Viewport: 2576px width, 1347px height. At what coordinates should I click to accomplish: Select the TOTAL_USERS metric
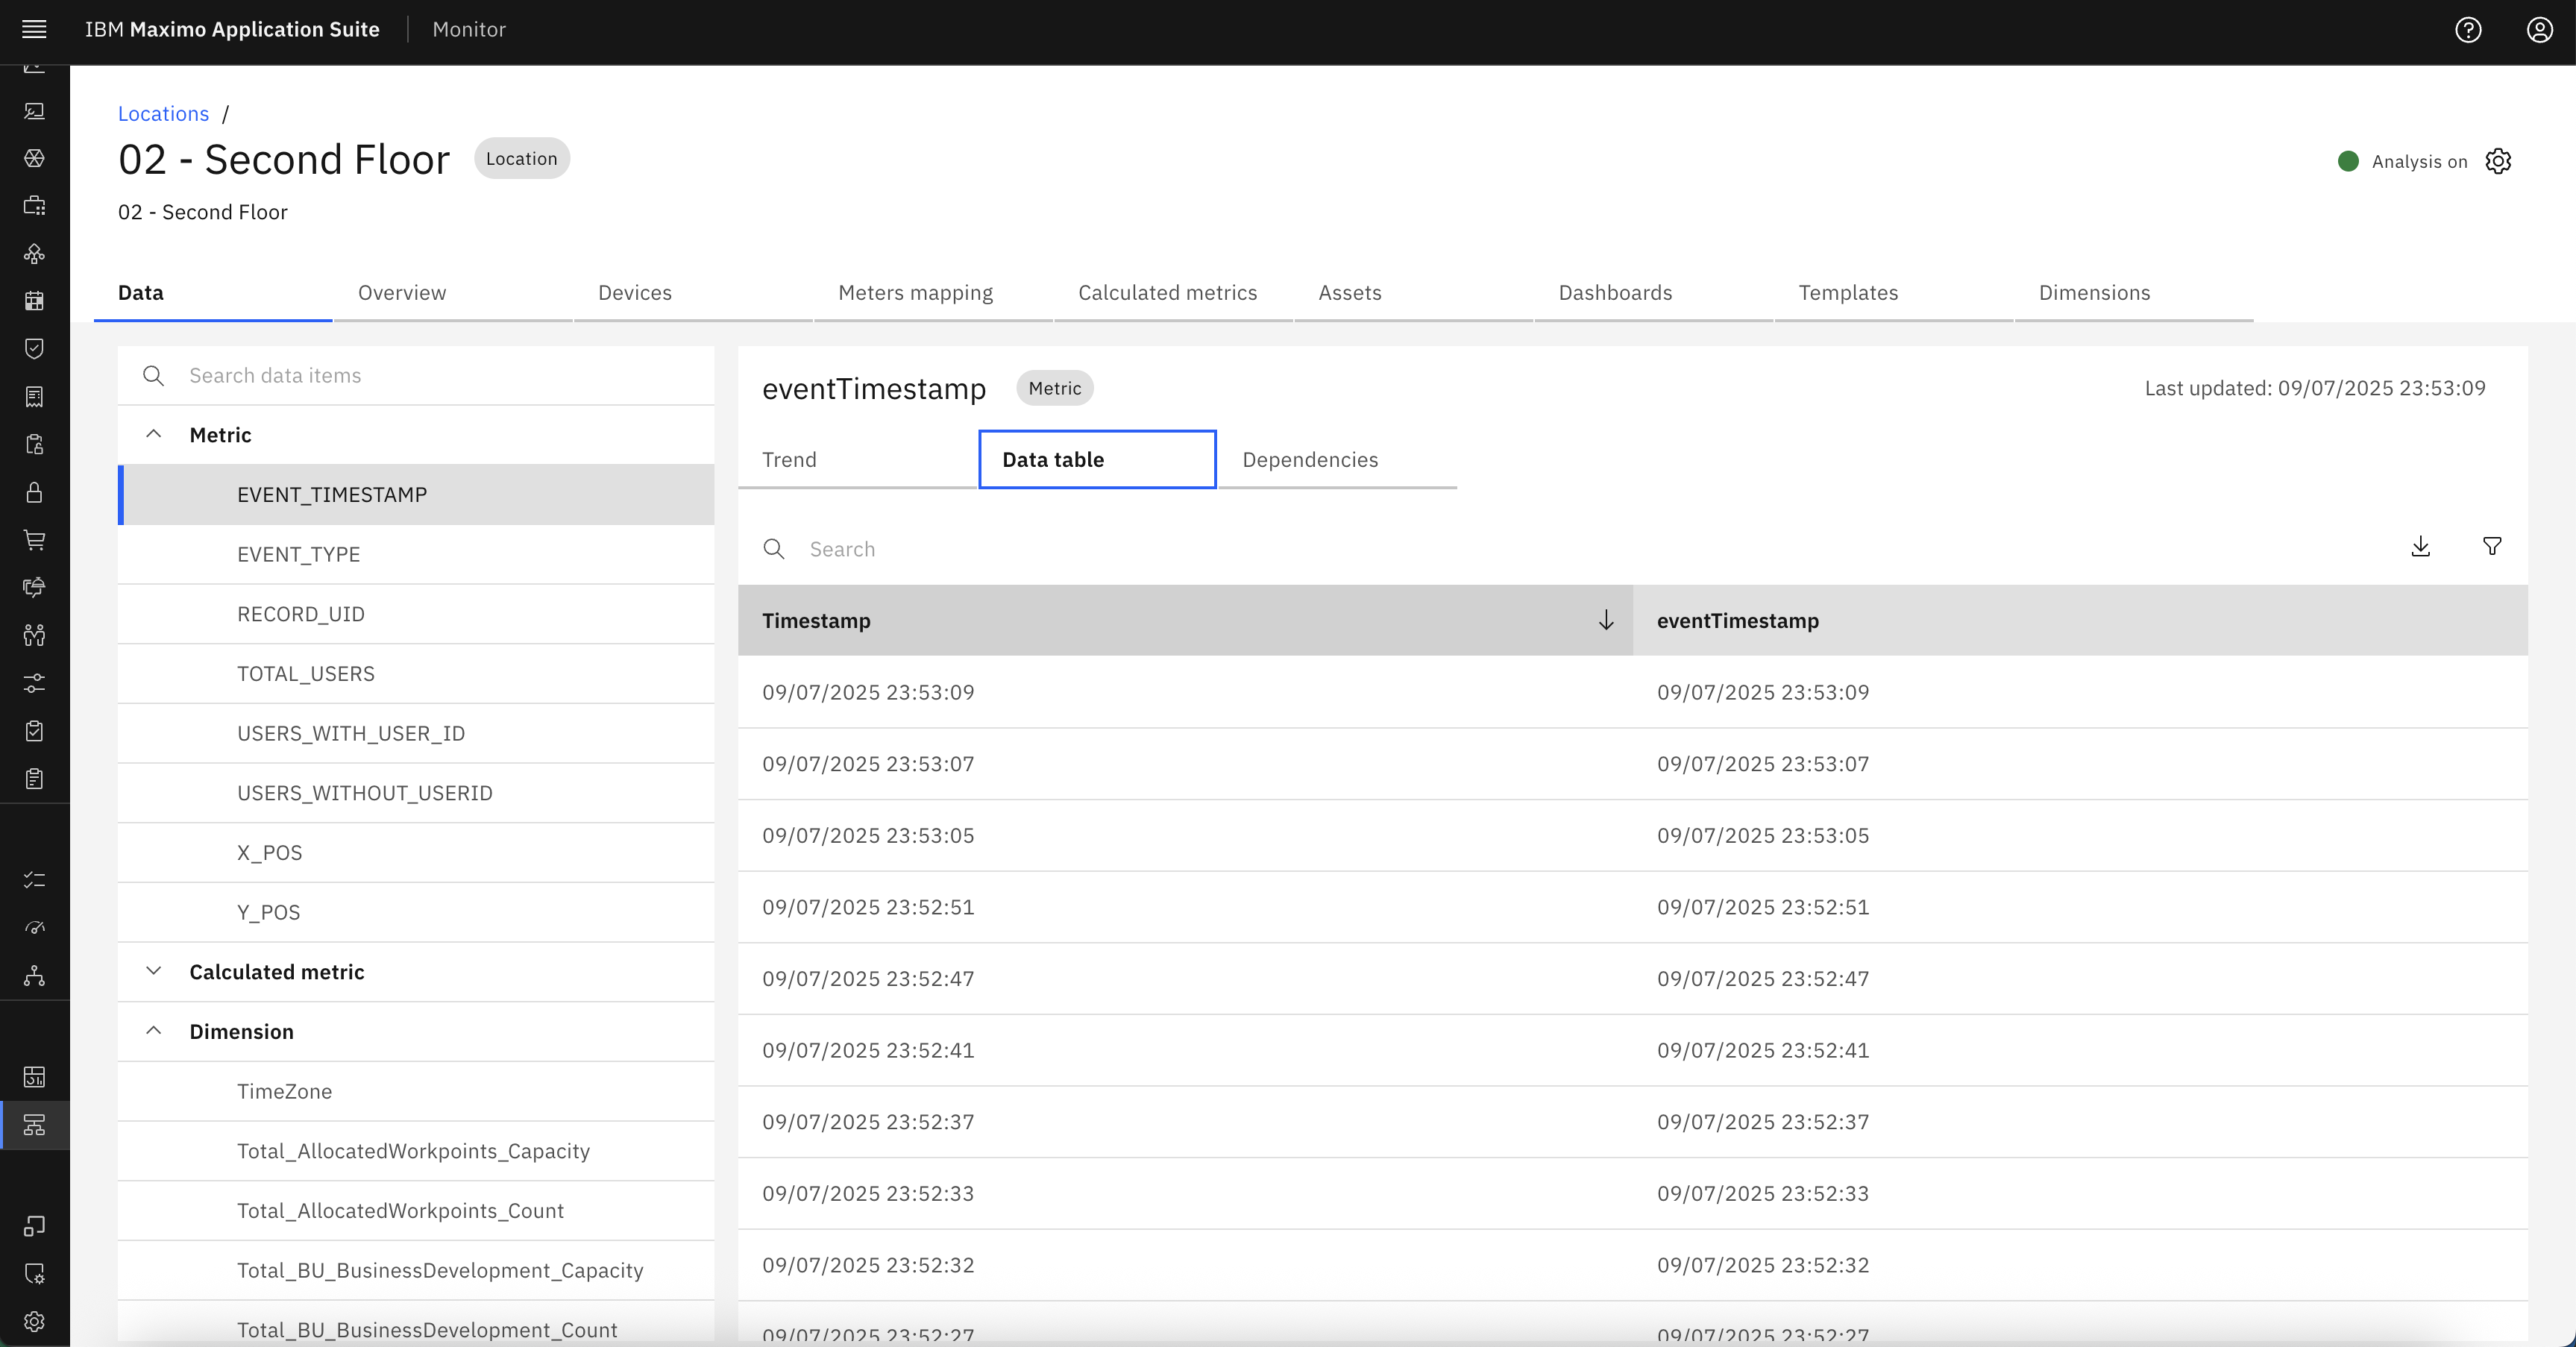coord(416,674)
